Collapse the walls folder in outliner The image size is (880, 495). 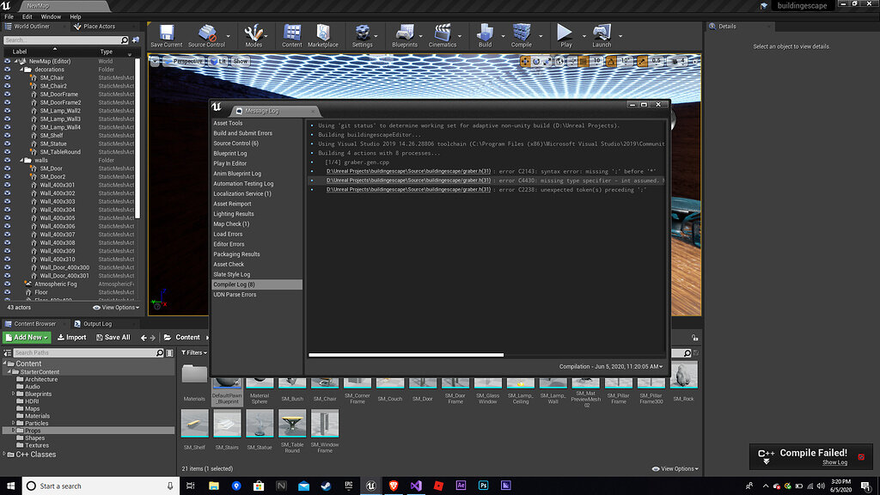point(21,160)
